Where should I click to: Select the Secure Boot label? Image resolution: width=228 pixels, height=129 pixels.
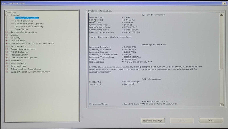pyautogui.click(x=18, y=40)
